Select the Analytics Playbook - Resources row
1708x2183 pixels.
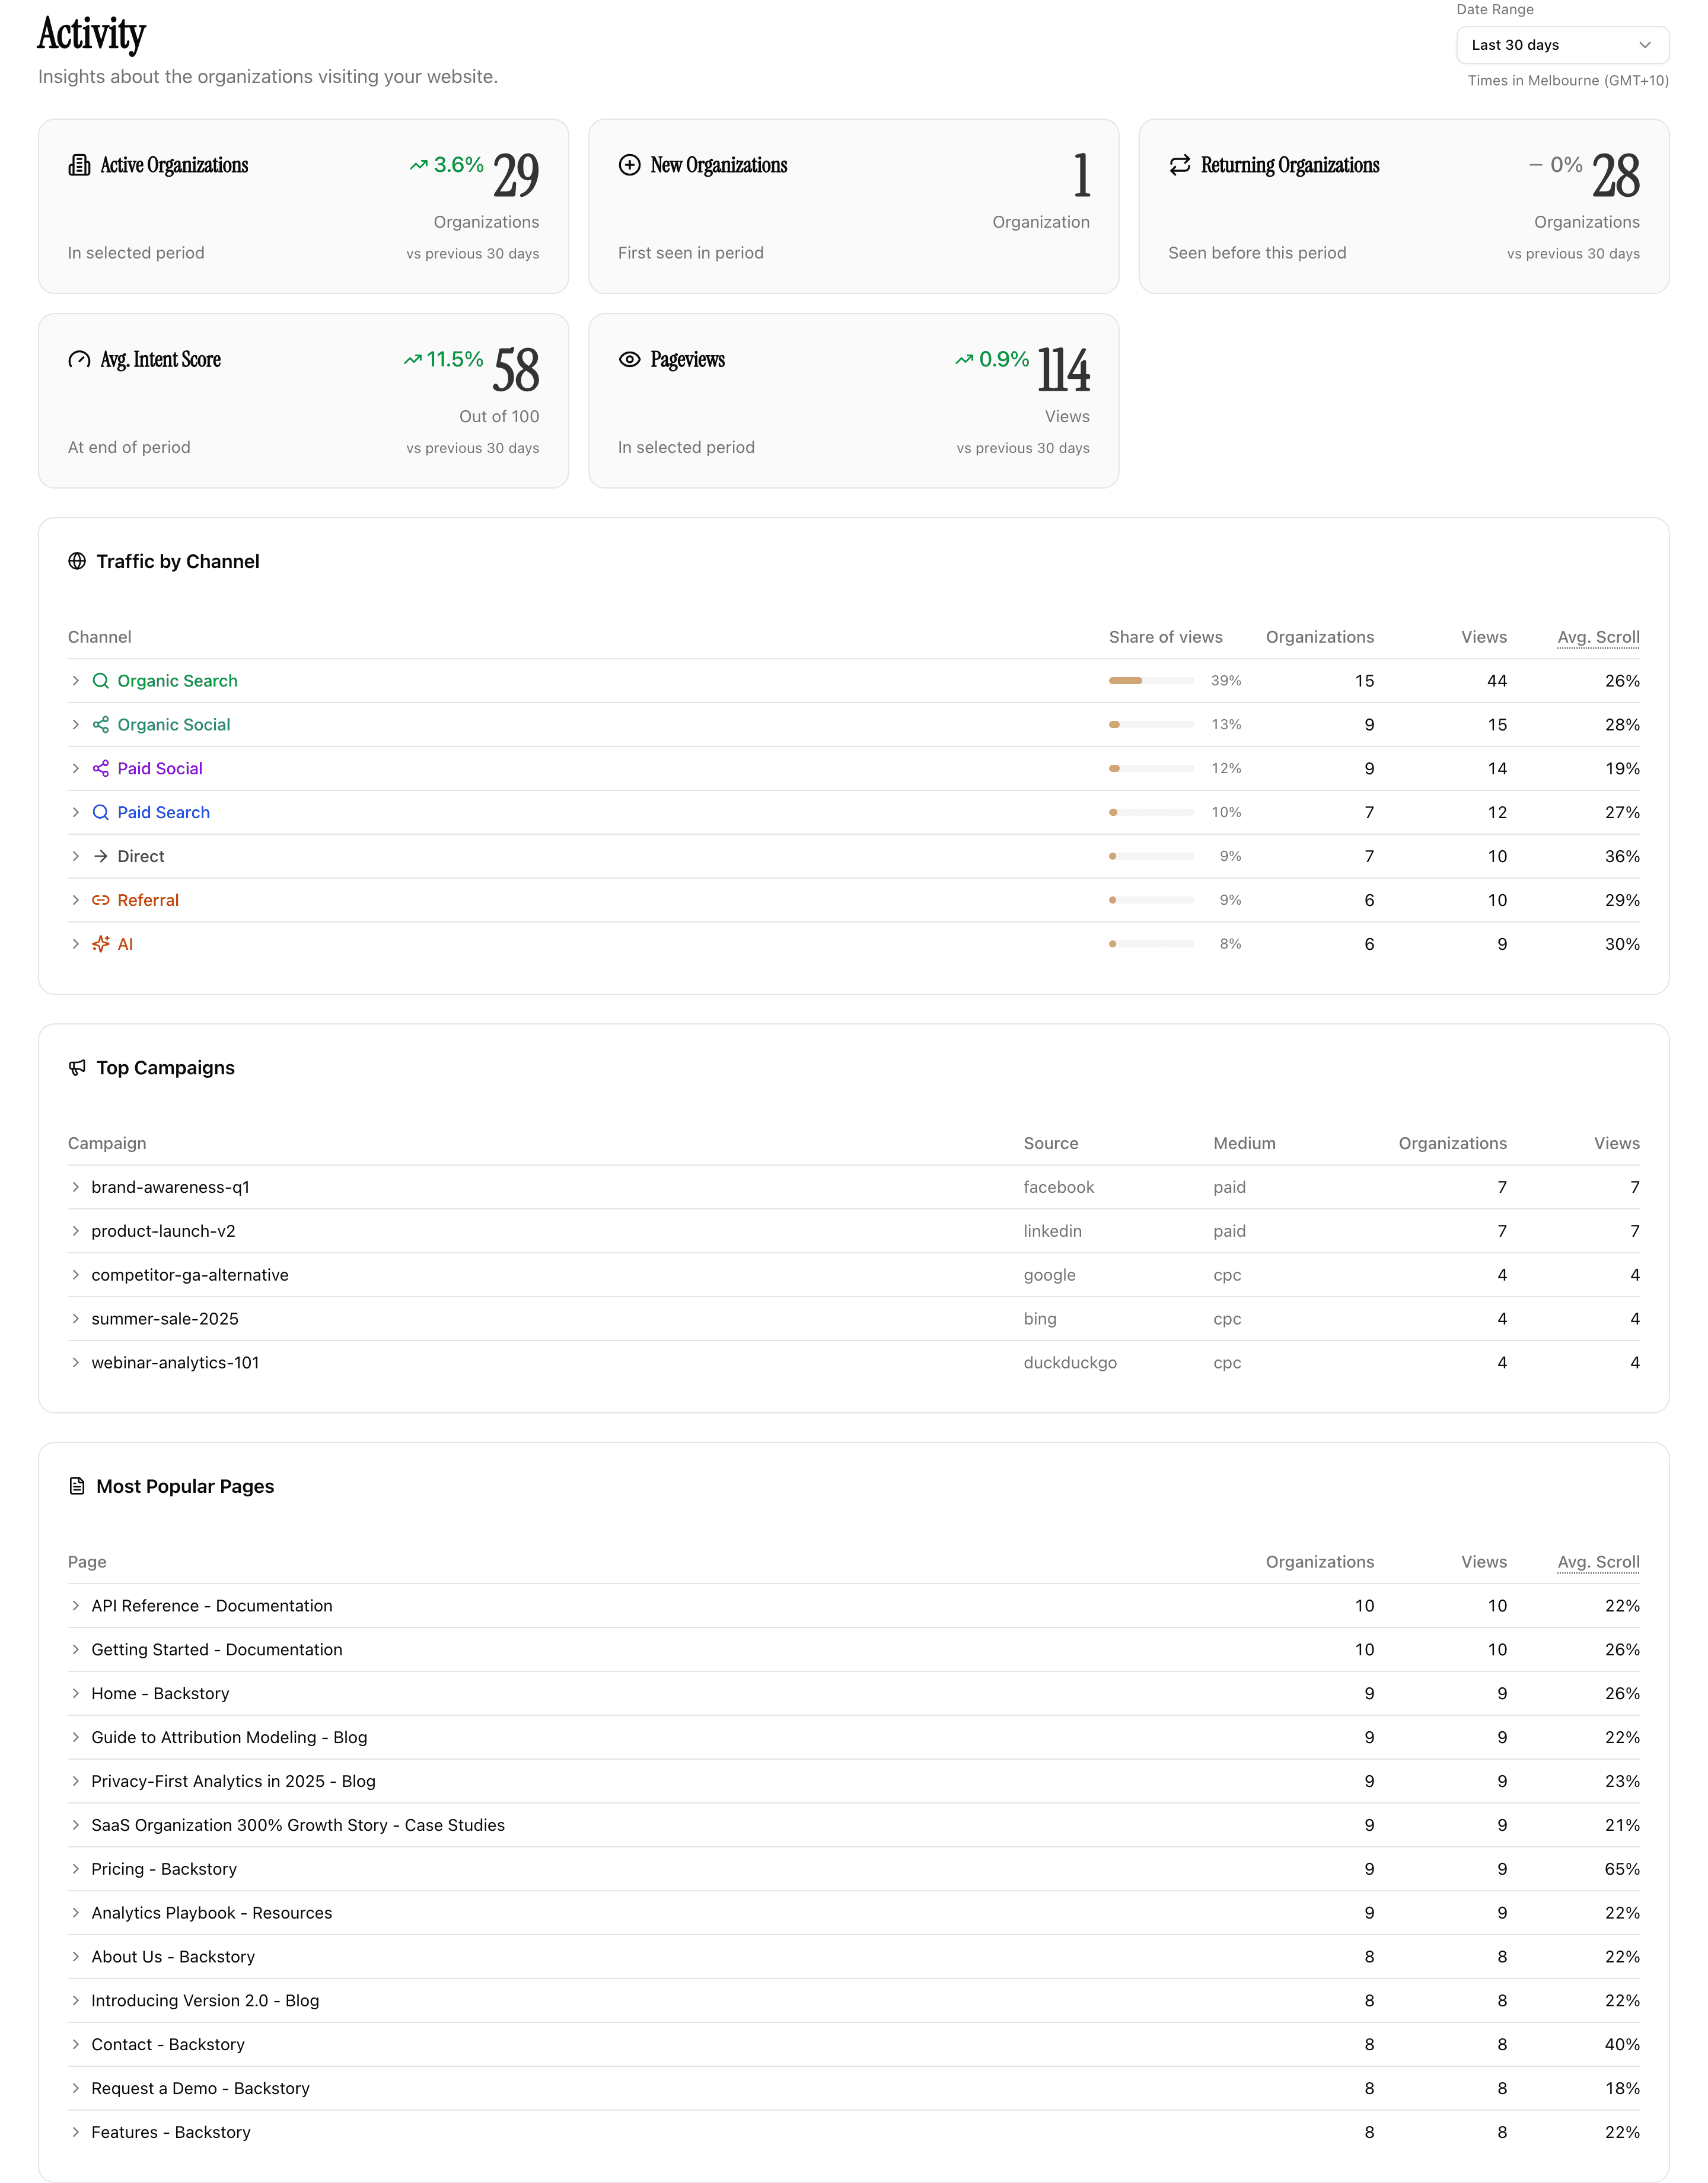pos(854,1913)
